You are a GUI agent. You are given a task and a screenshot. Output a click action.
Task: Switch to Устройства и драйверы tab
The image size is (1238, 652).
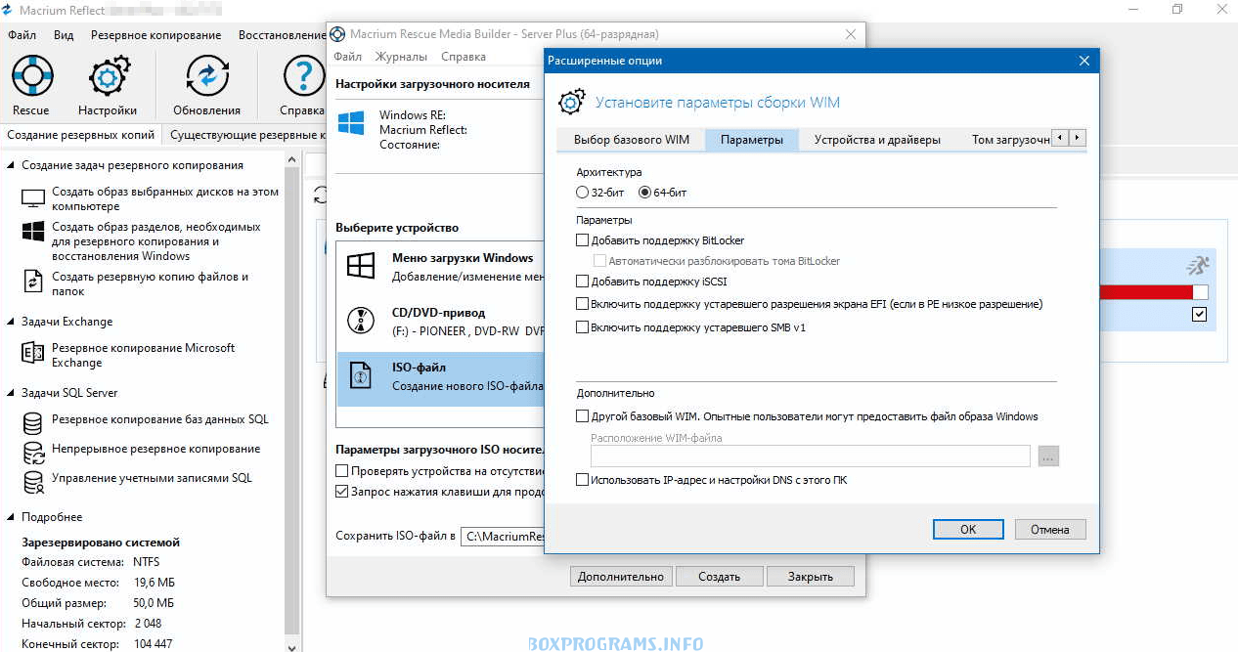(877, 139)
